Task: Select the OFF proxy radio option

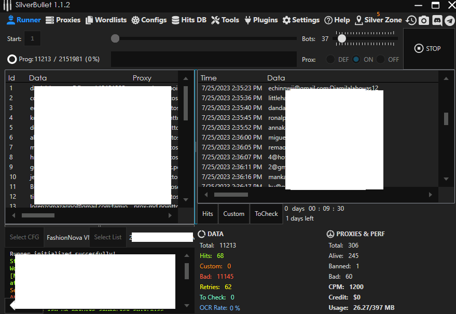Action: point(380,59)
